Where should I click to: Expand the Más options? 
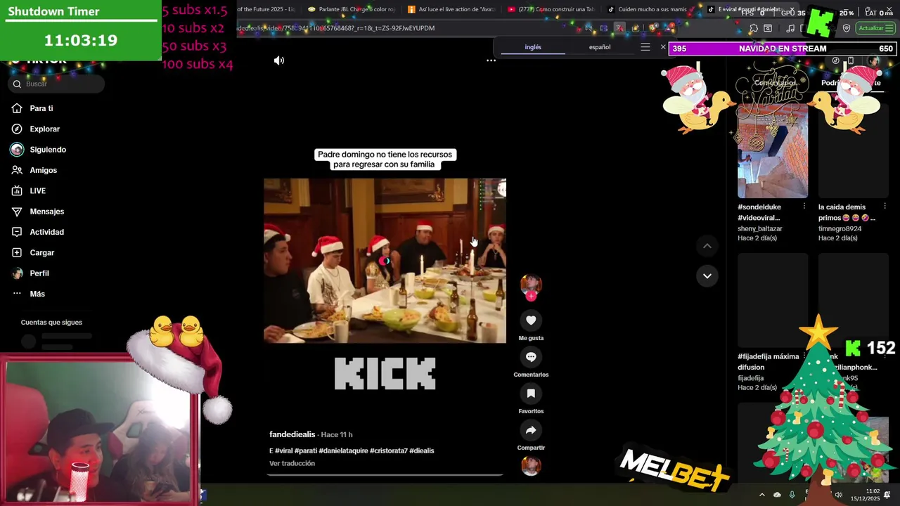tap(37, 294)
